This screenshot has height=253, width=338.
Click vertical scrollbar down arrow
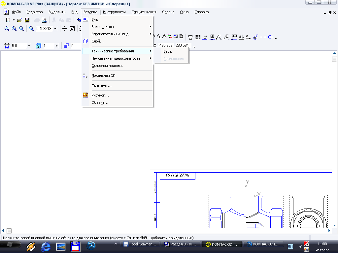point(334,225)
